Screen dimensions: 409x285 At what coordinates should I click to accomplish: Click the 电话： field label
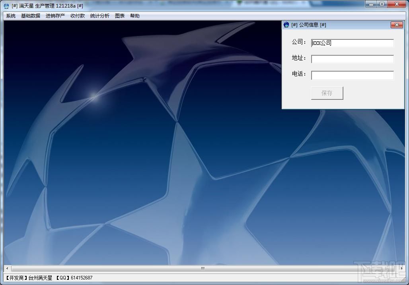(x=299, y=74)
